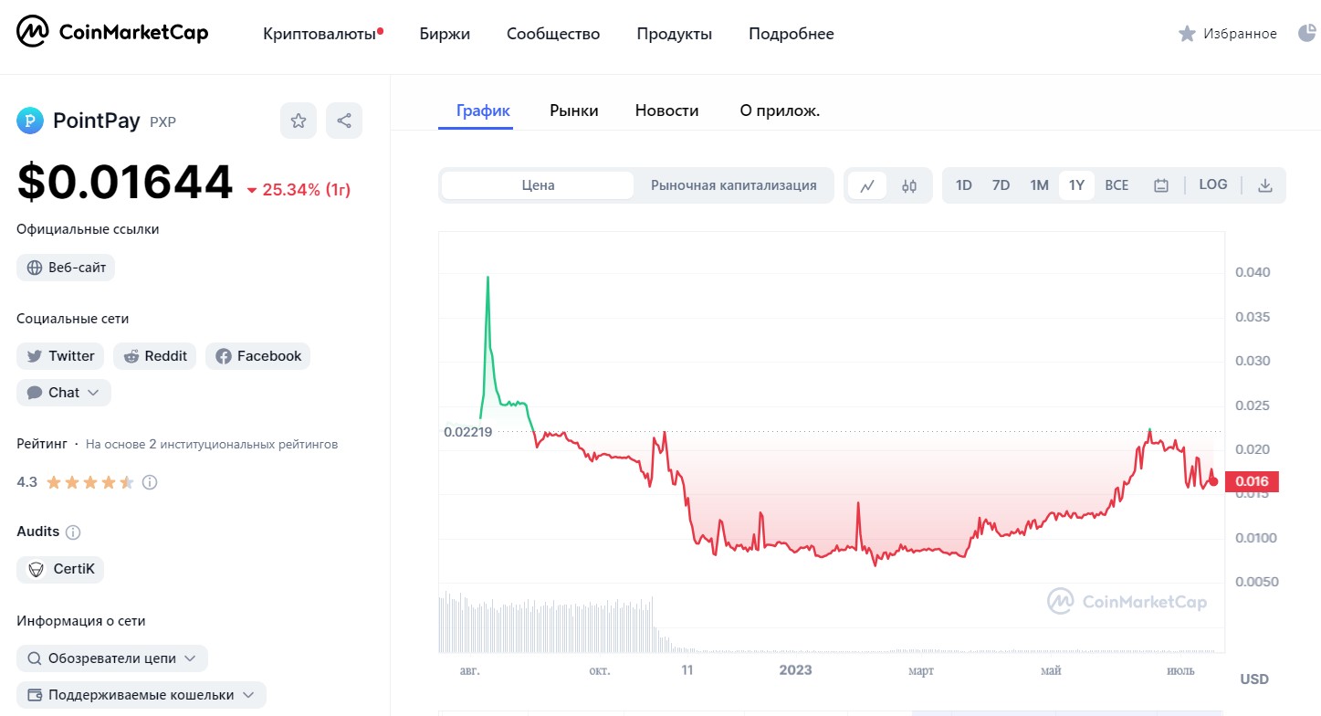Open the CertiK audit link
The image size is (1321, 716).
point(60,570)
